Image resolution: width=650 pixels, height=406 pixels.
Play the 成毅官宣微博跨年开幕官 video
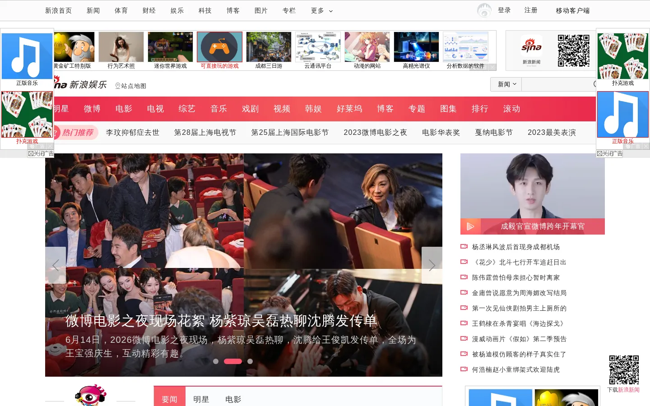point(470,226)
